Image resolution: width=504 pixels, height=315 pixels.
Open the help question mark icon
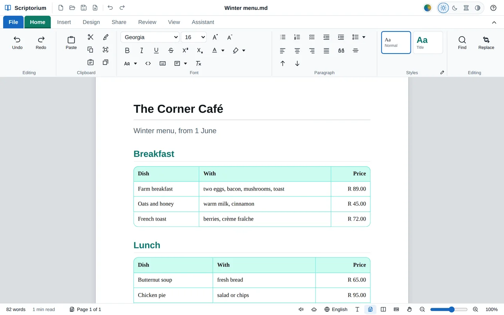[493, 8]
